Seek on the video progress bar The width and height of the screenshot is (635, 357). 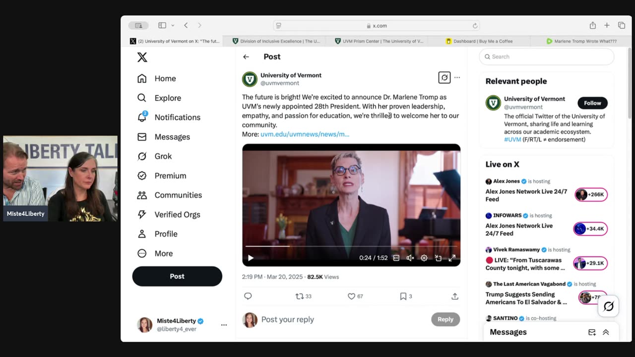tap(351, 246)
